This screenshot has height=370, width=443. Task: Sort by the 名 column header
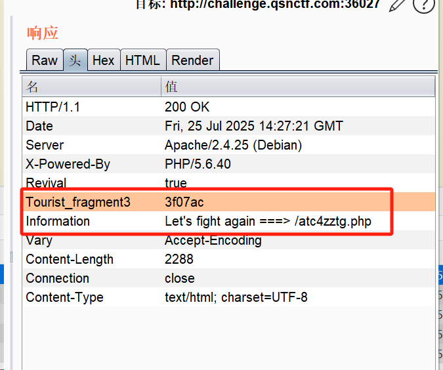[92, 87]
